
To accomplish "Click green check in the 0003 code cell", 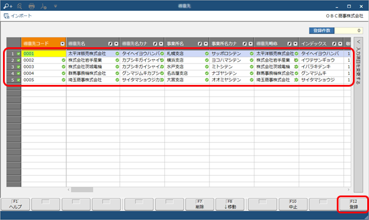I will pos(63,67).
